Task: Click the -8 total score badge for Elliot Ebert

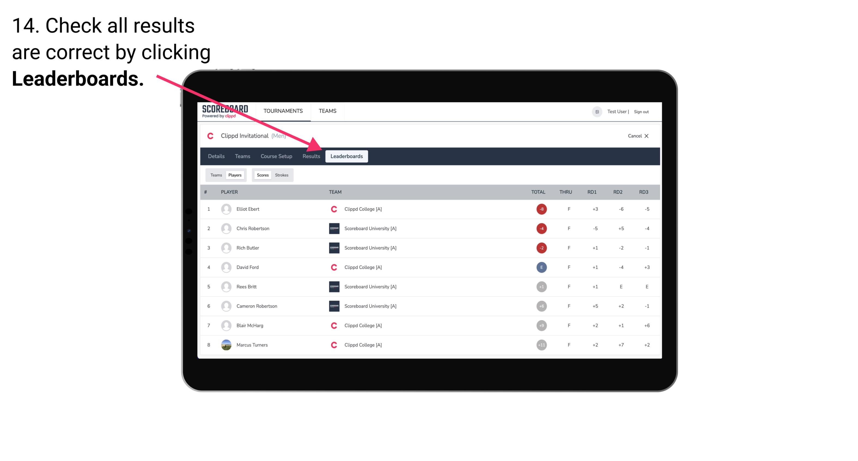Action: click(541, 209)
